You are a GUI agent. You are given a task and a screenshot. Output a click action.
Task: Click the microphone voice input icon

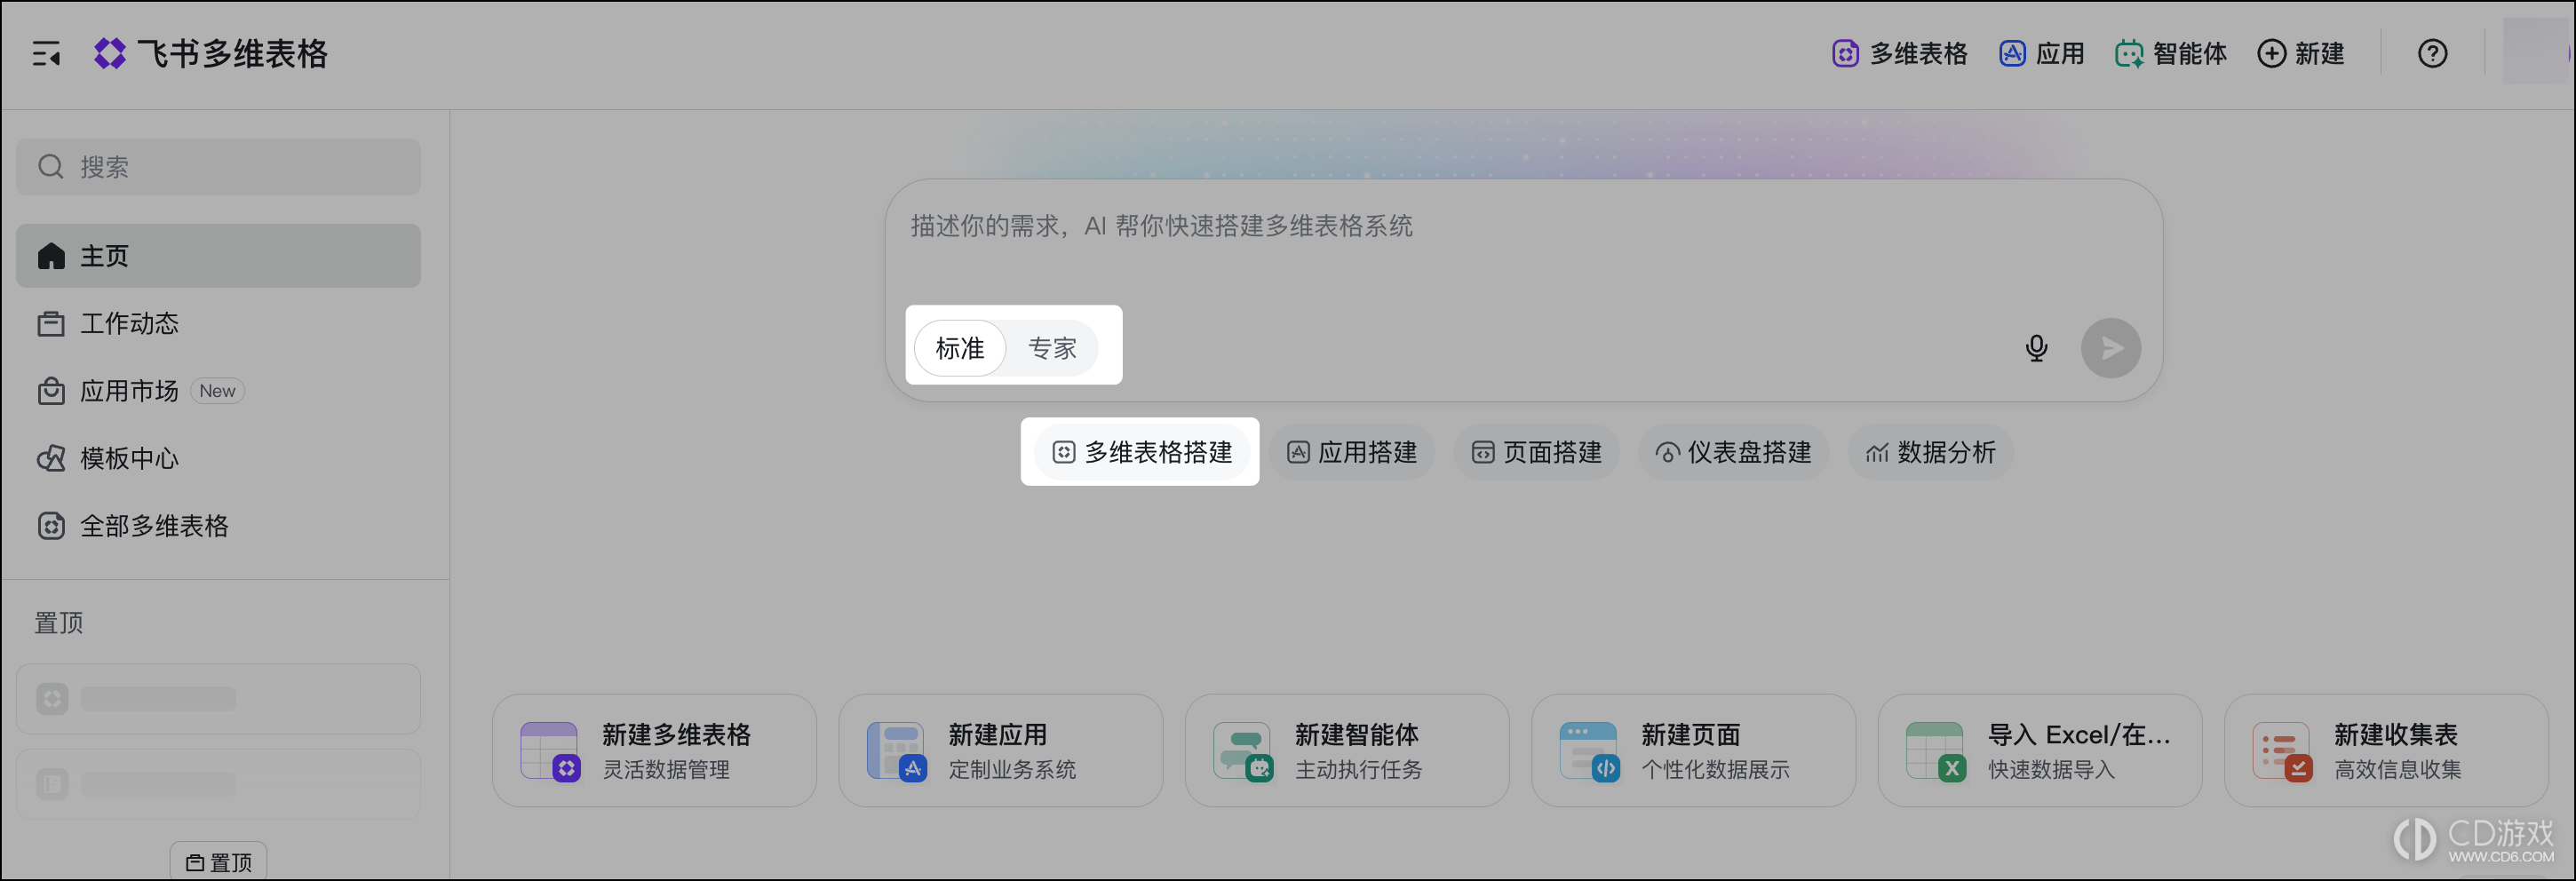(x=2036, y=348)
